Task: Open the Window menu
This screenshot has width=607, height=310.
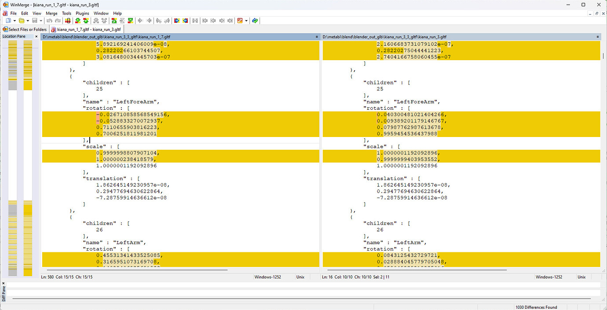Action: 101,13
